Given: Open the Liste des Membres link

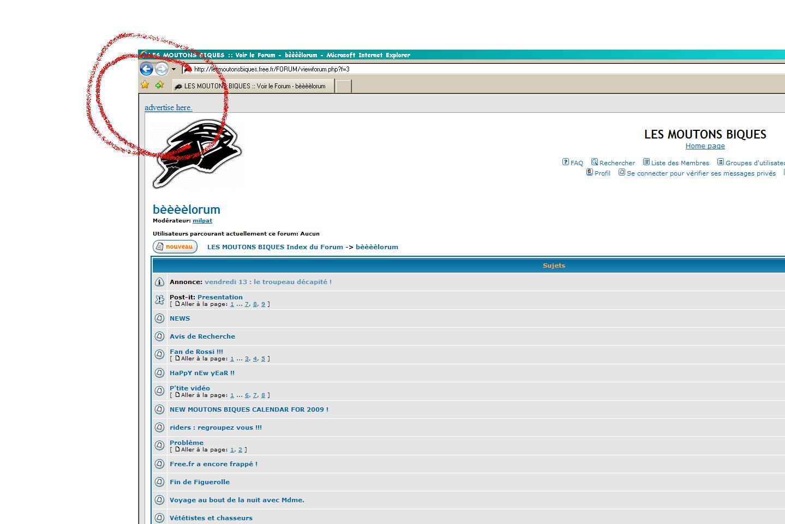Looking at the screenshot, I should (680, 163).
